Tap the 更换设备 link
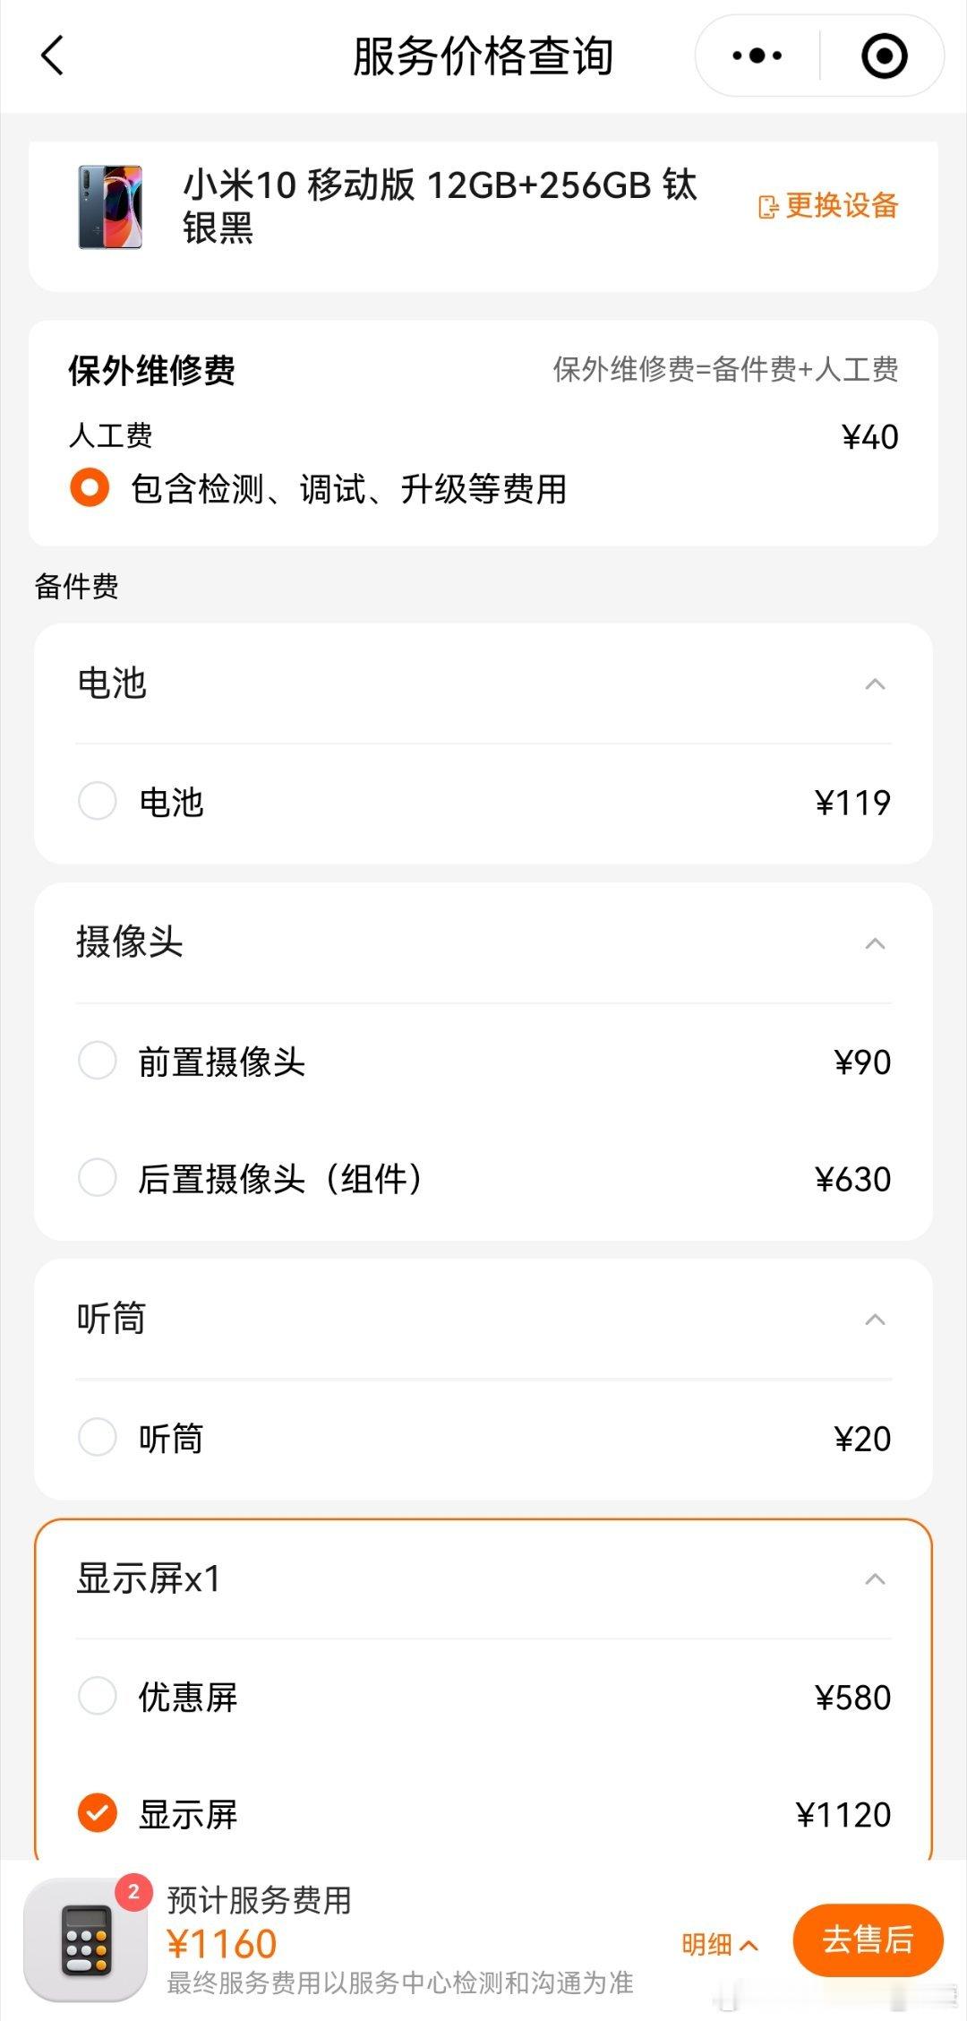967x2021 pixels. pyautogui.click(x=828, y=206)
